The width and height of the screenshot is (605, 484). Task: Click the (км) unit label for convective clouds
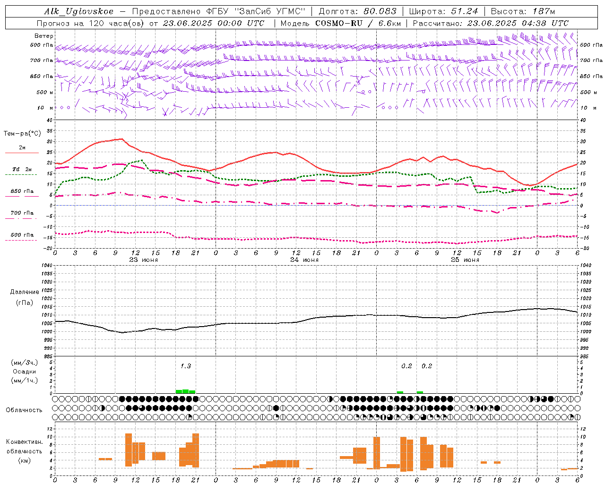tap(24, 460)
